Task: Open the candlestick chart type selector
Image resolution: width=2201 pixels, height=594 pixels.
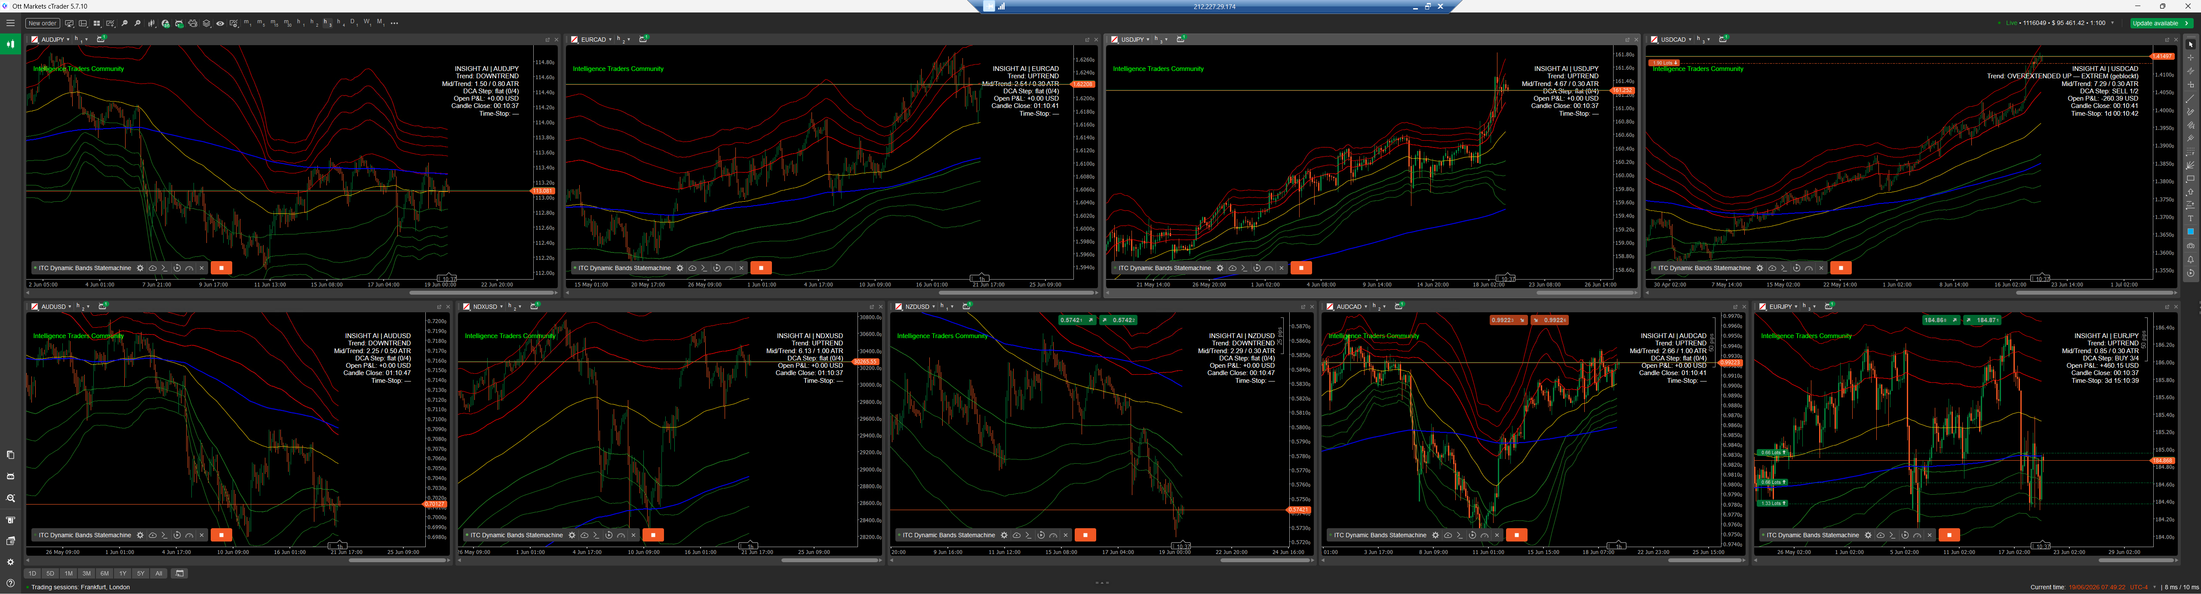Action: point(151,23)
